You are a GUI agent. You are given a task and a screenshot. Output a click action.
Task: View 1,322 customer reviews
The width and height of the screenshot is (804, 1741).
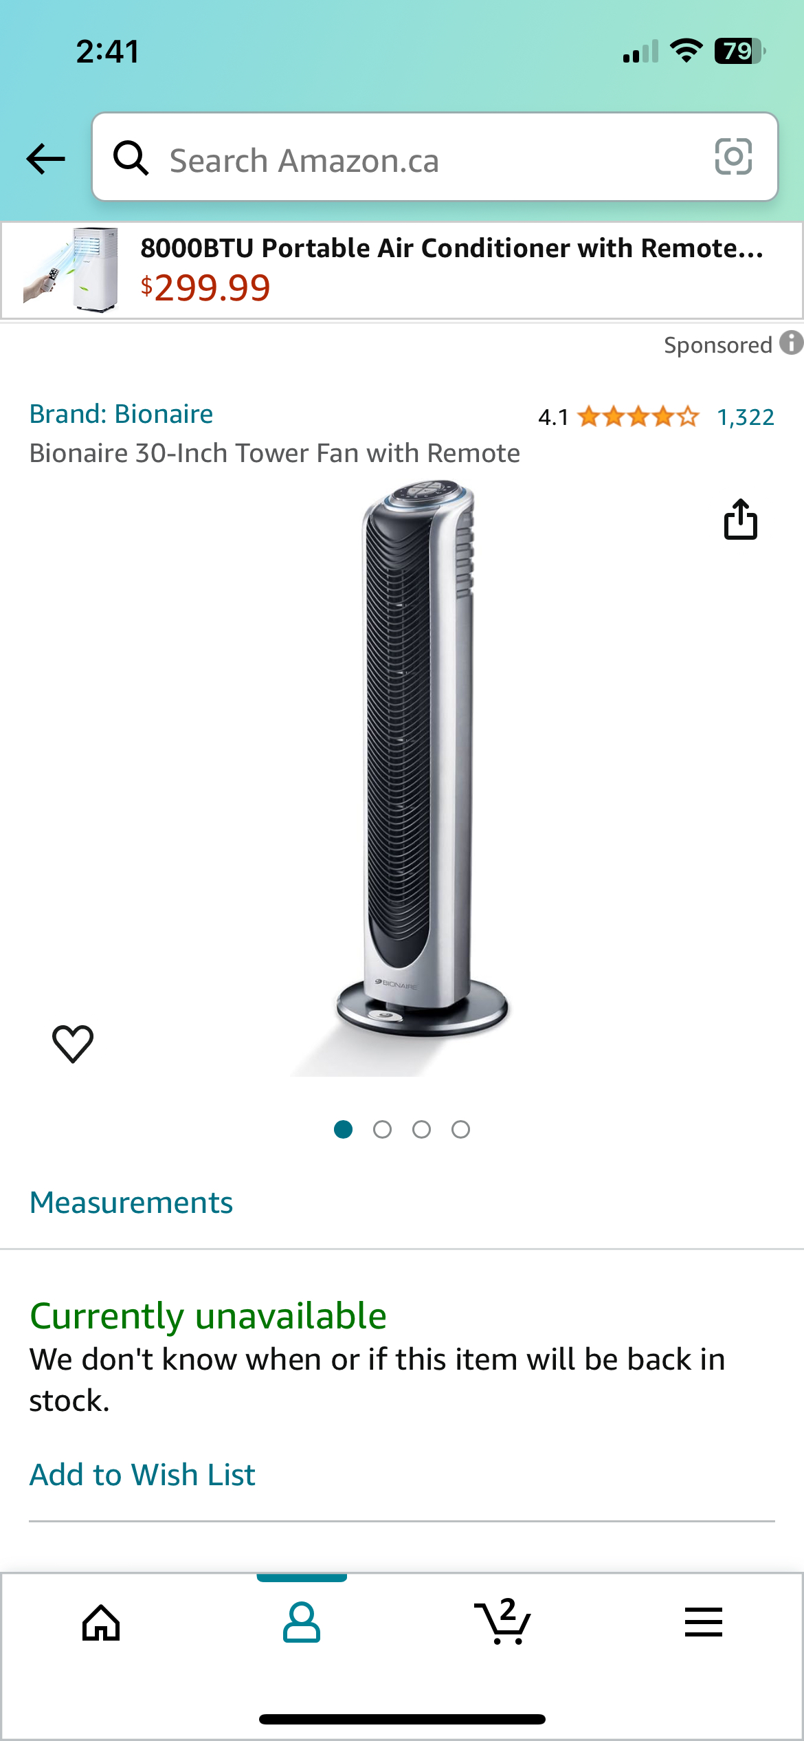point(746,417)
